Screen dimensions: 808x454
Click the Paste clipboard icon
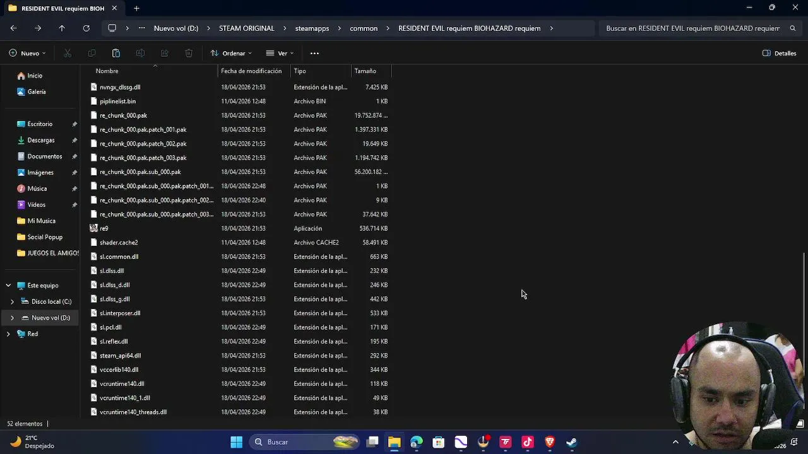pyautogui.click(x=116, y=53)
